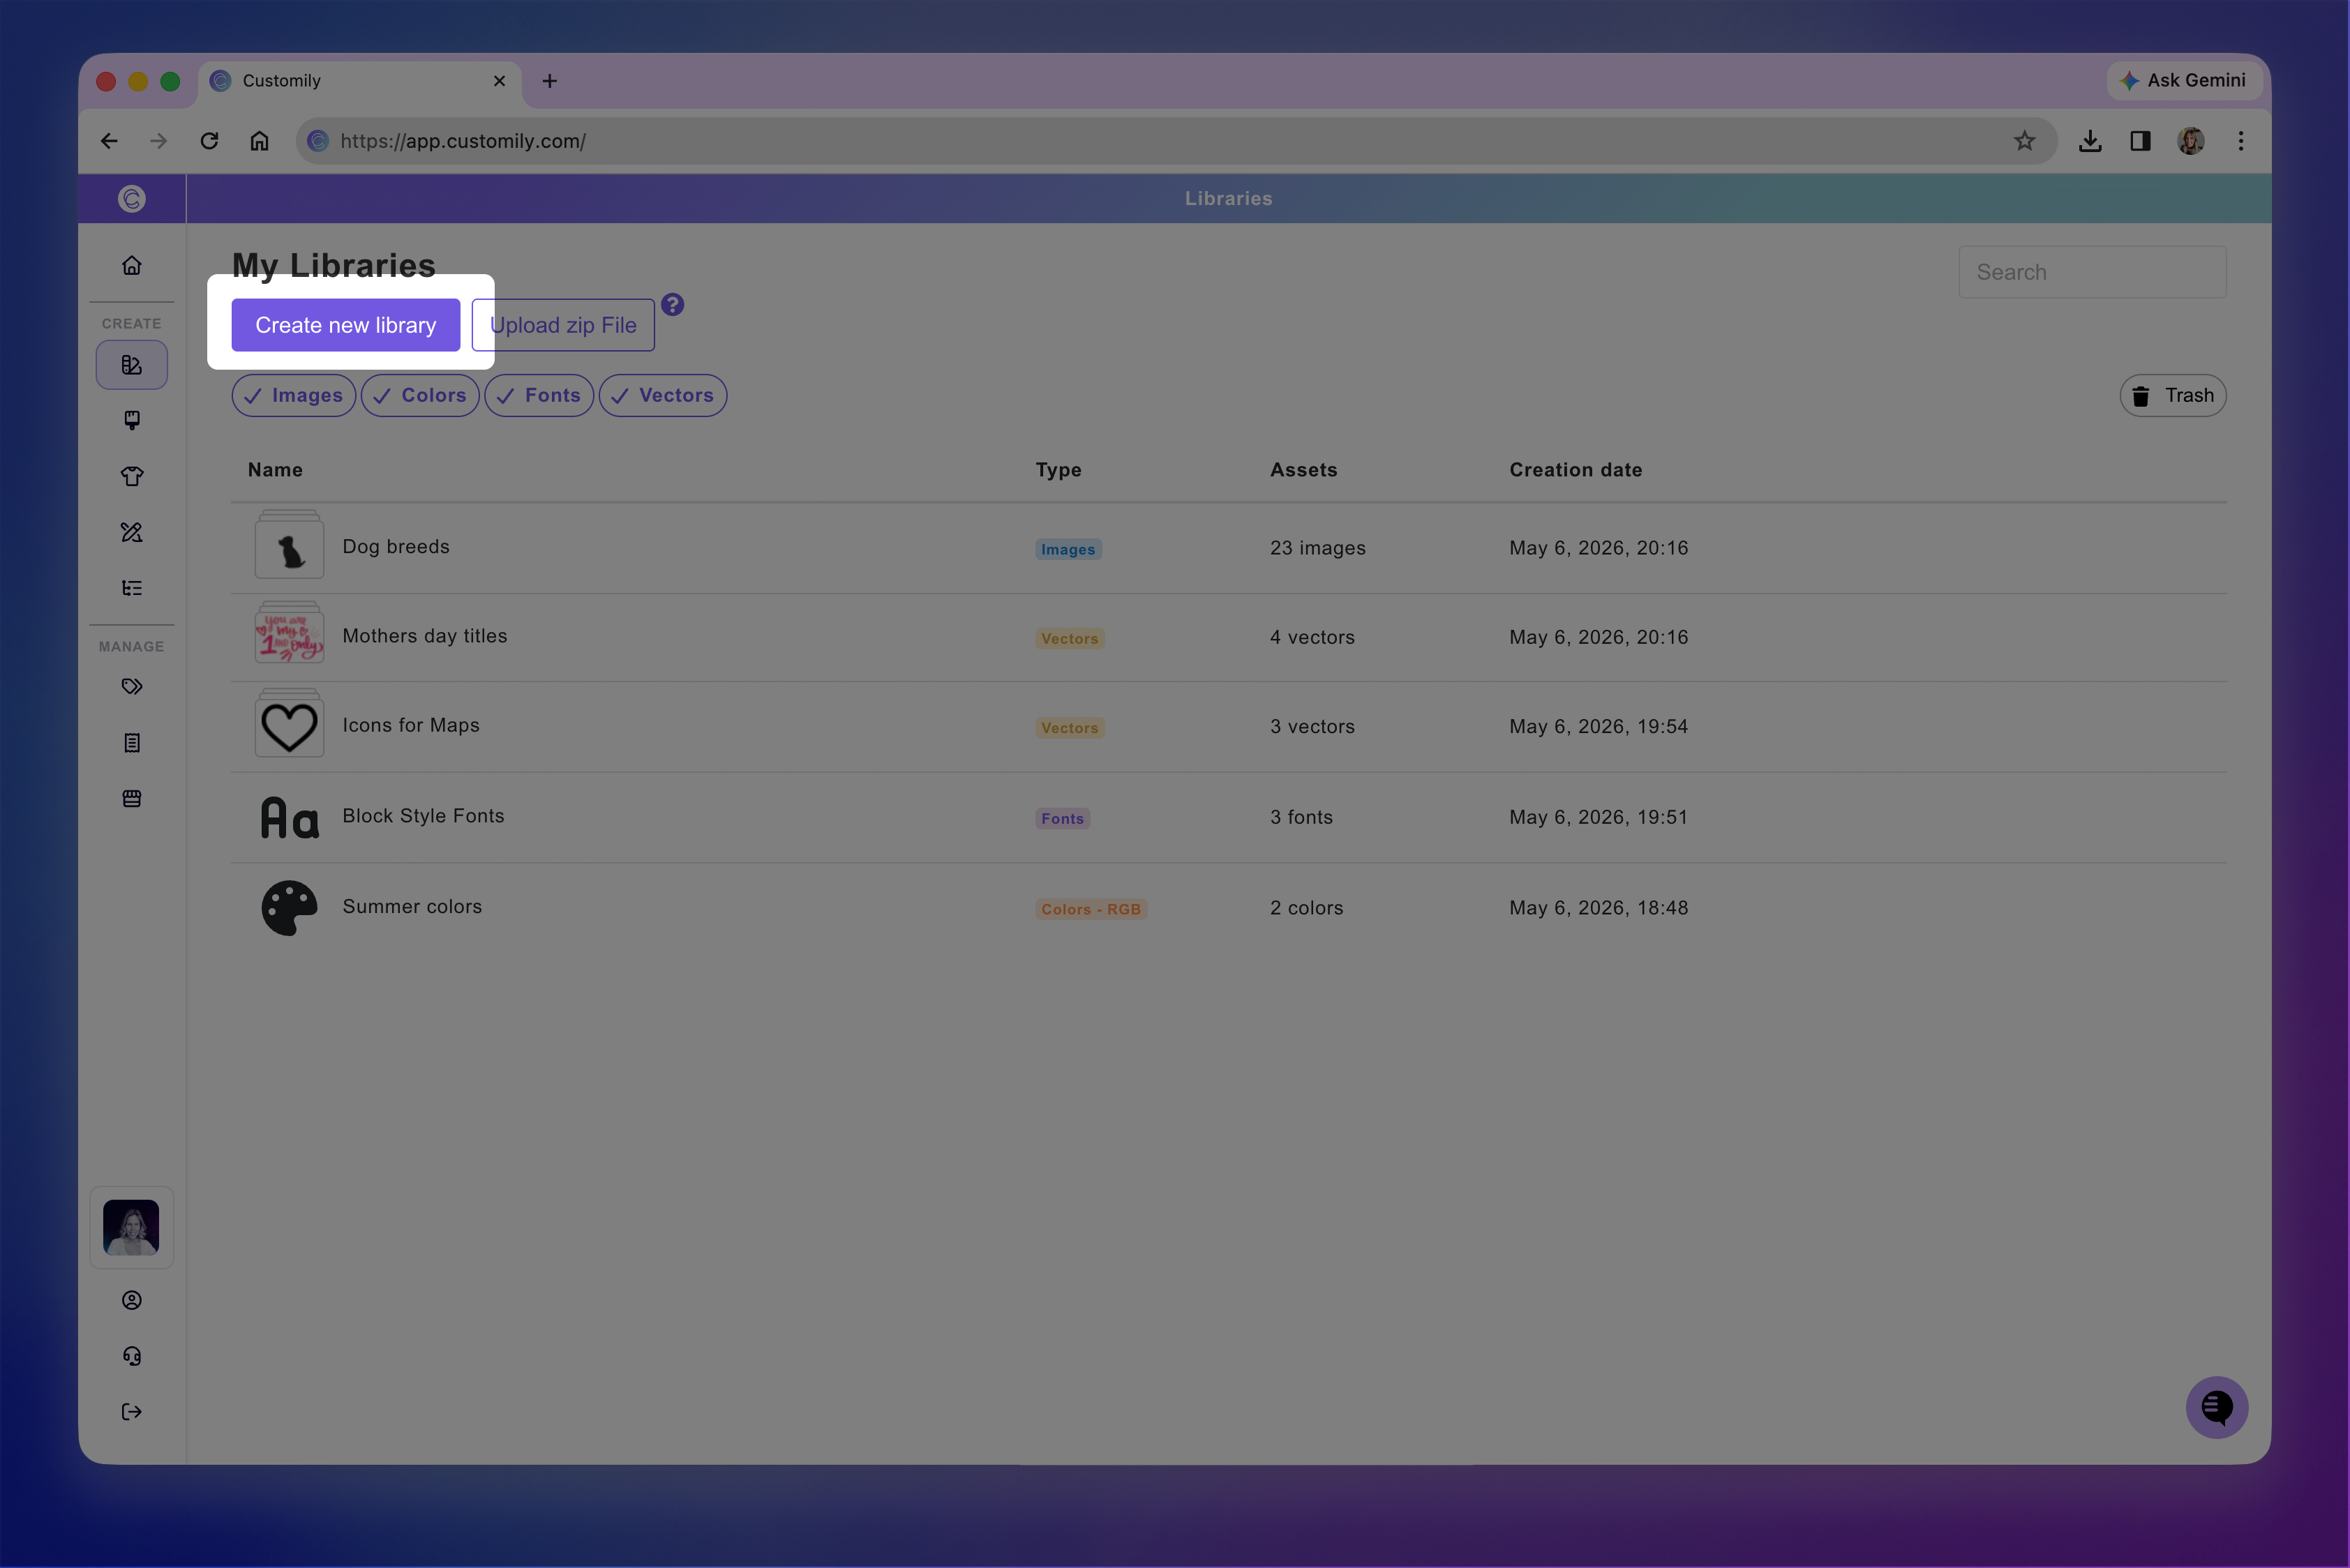Image resolution: width=2350 pixels, height=1568 pixels.
Task: Open the support headset icon
Action: pos(131,1356)
